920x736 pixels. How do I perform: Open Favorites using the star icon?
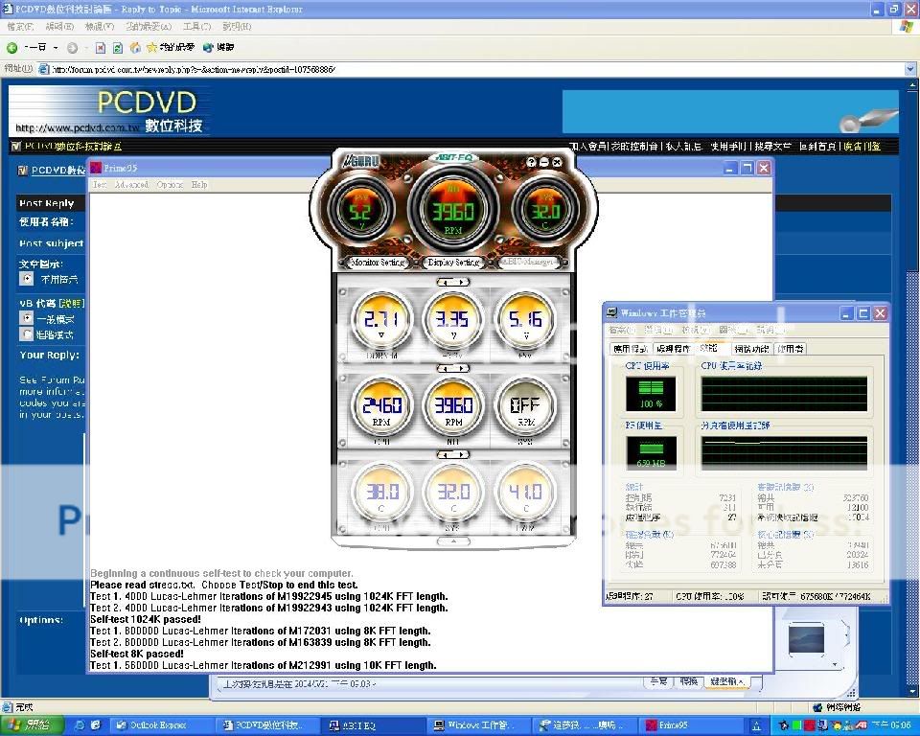pos(152,48)
